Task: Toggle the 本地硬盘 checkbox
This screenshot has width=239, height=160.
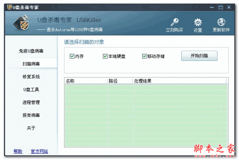Action: (105, 56)
